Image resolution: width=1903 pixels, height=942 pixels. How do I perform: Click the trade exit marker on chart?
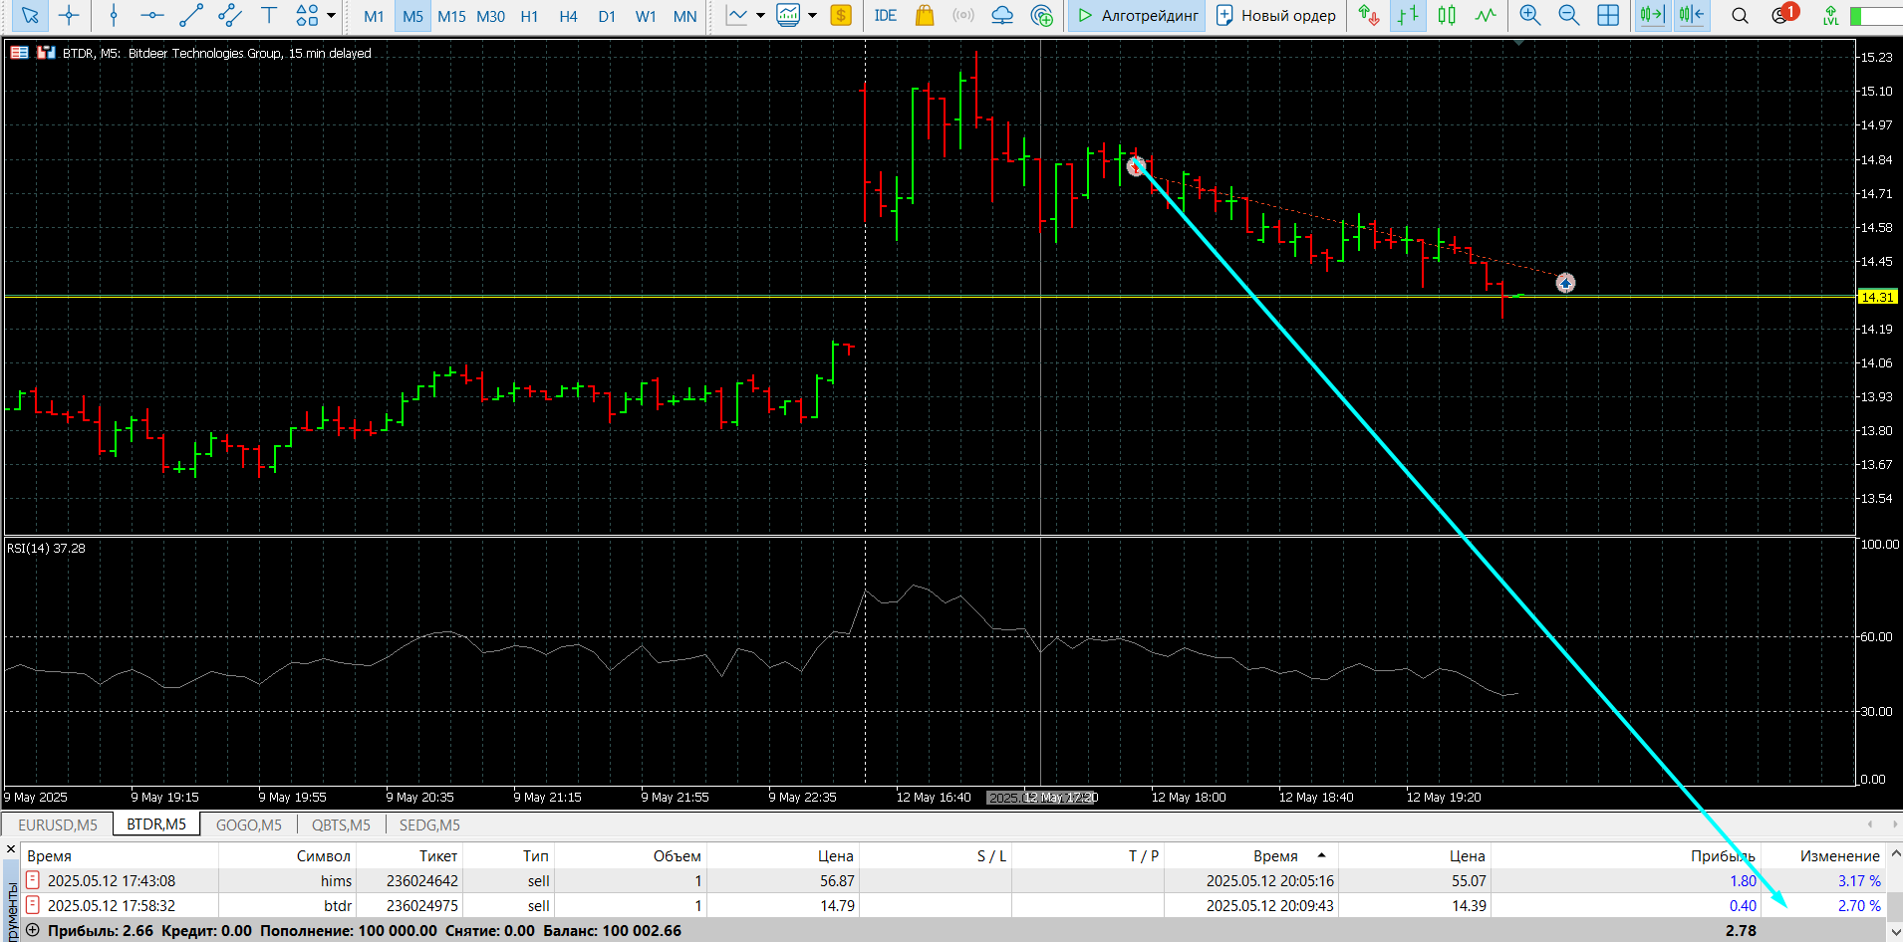tap(1565, 283)
